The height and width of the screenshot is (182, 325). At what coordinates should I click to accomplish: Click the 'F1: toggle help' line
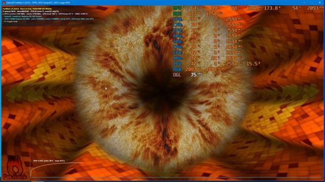(11, 21)
